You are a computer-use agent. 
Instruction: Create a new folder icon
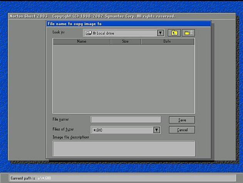188,33
